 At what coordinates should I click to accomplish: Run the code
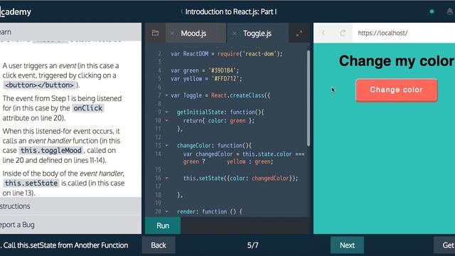click(x=163, y=225)
